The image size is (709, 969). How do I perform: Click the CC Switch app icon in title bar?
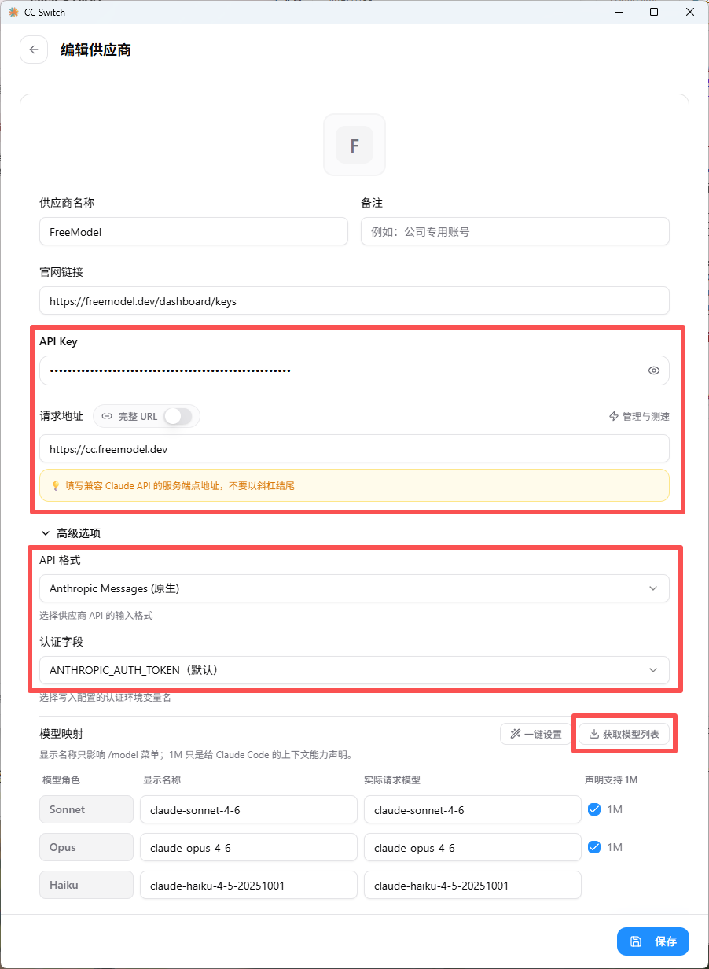[13, 12]
